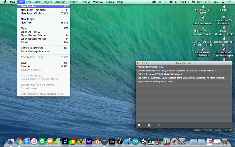235x147 pixels.
Task: Open the Options menu
Action: 73,2
